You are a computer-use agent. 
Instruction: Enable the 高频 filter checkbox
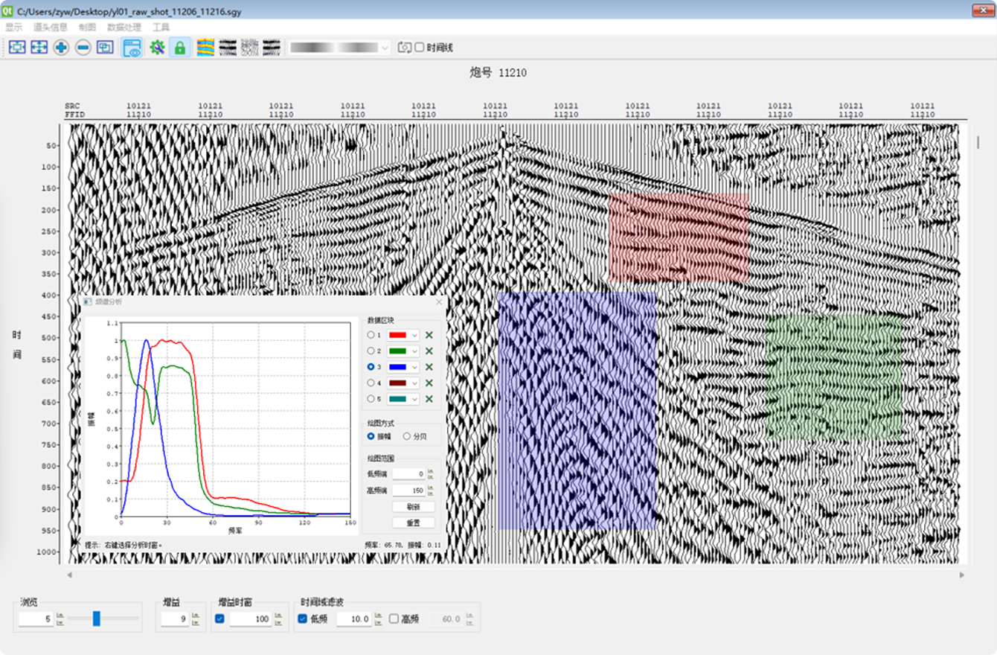coord(394,619)
